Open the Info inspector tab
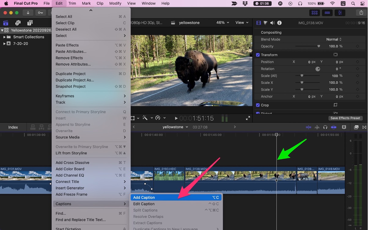The width and height of the screenshot is (368, 230). click(x=279, y=23)
